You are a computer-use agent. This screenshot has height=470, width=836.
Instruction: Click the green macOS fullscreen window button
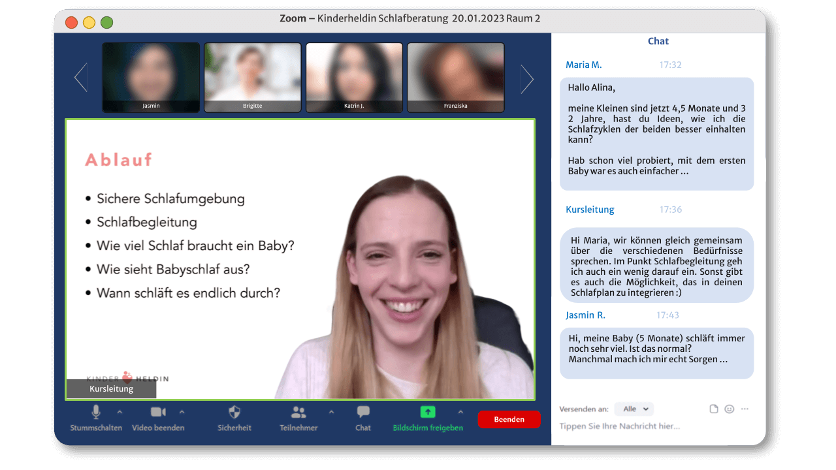(106, 23)
